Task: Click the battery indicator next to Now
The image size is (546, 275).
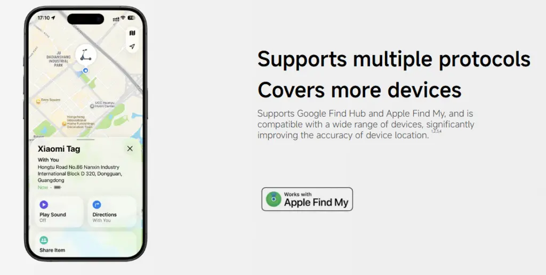Action: click(58, 187)
